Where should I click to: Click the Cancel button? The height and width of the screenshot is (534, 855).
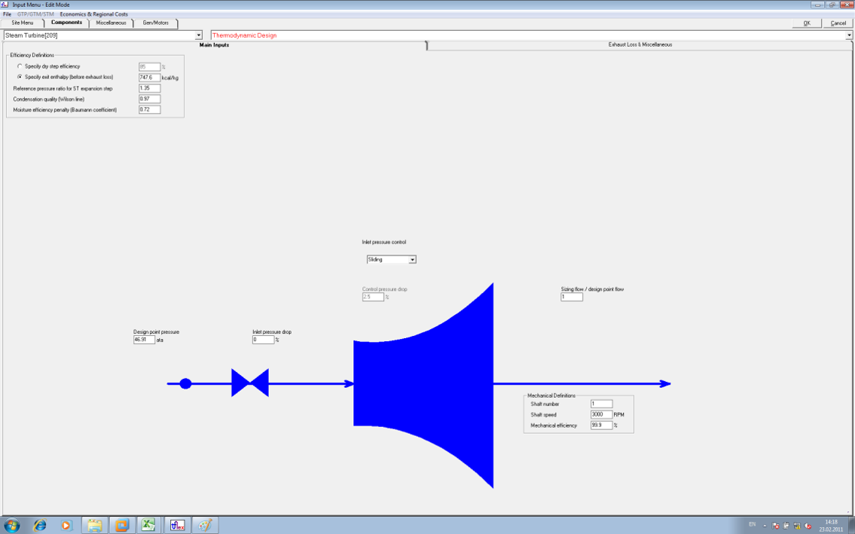click(838, 23)
